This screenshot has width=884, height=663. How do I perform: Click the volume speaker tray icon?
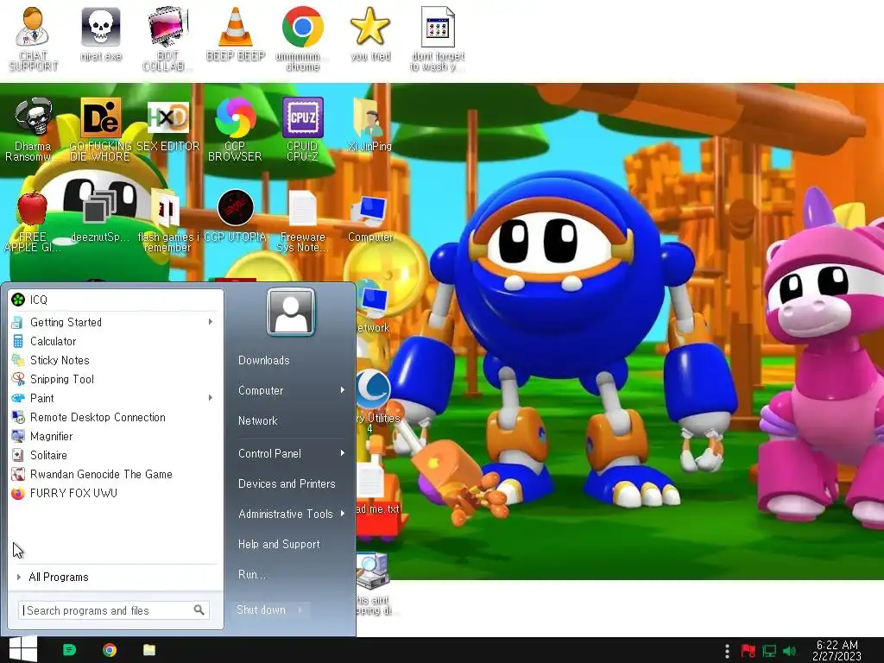[790, 651]
